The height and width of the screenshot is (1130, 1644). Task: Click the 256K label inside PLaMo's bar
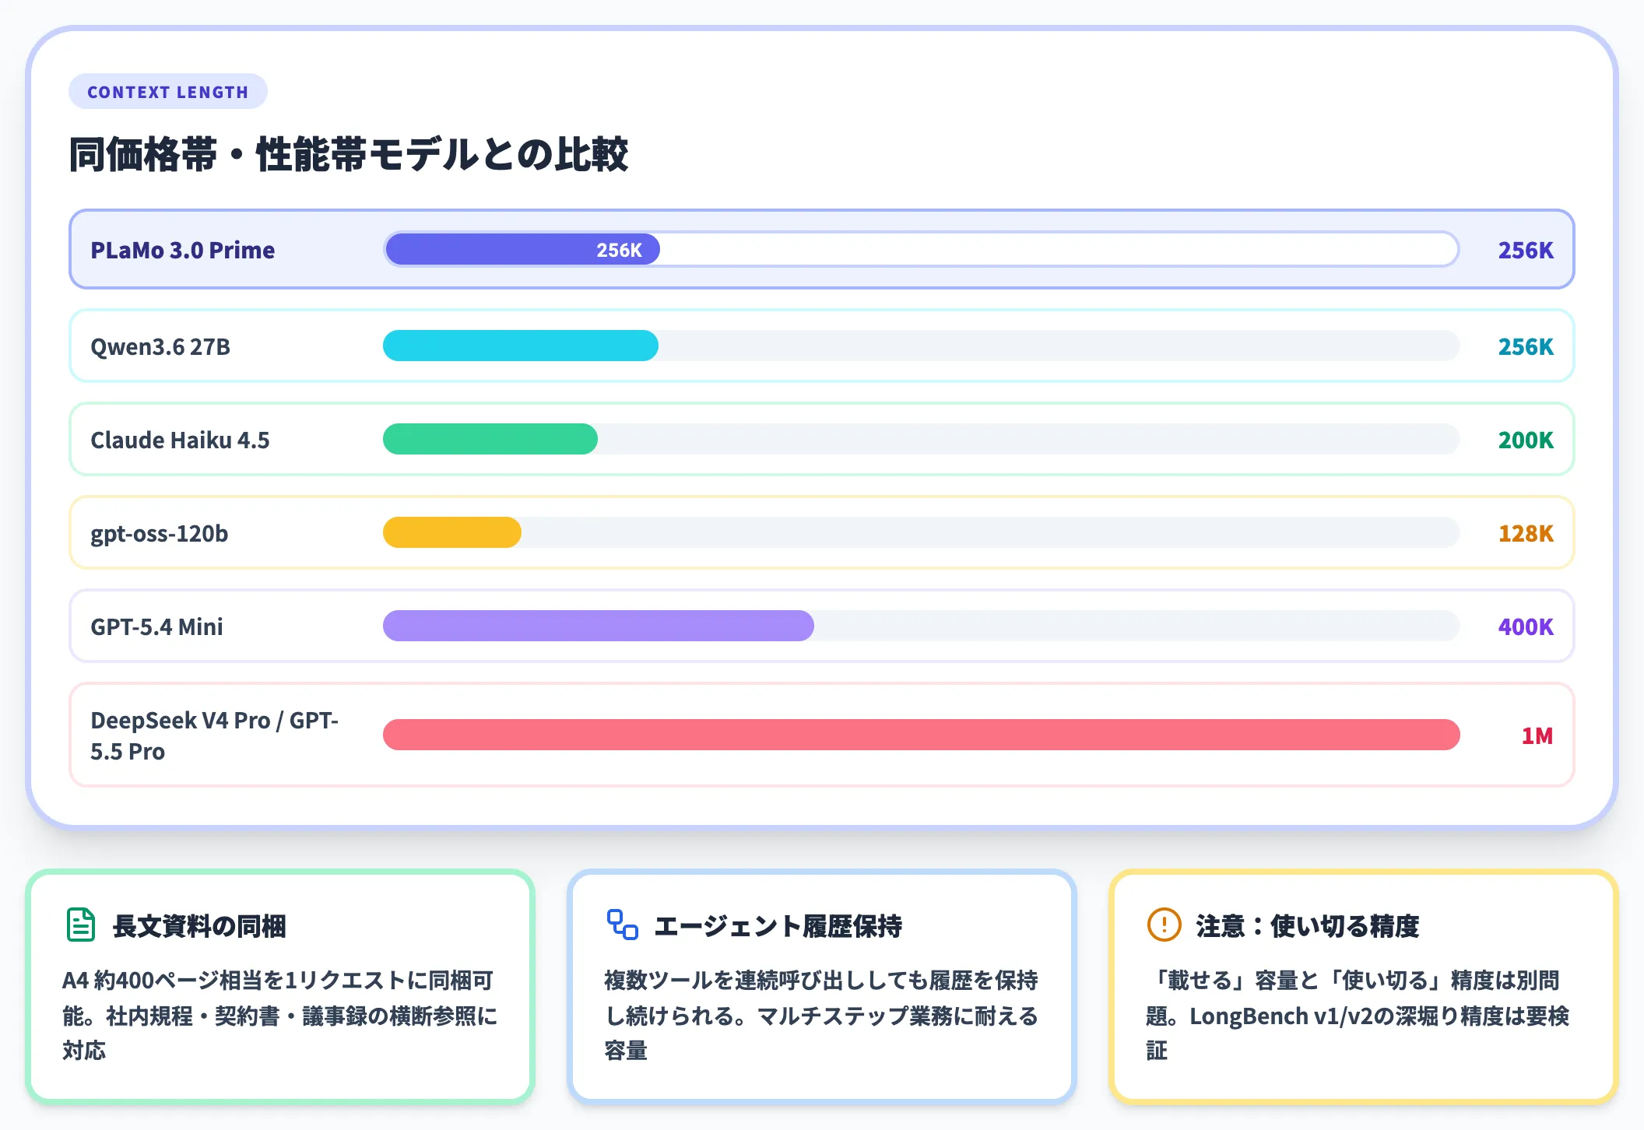coord(620,250)
